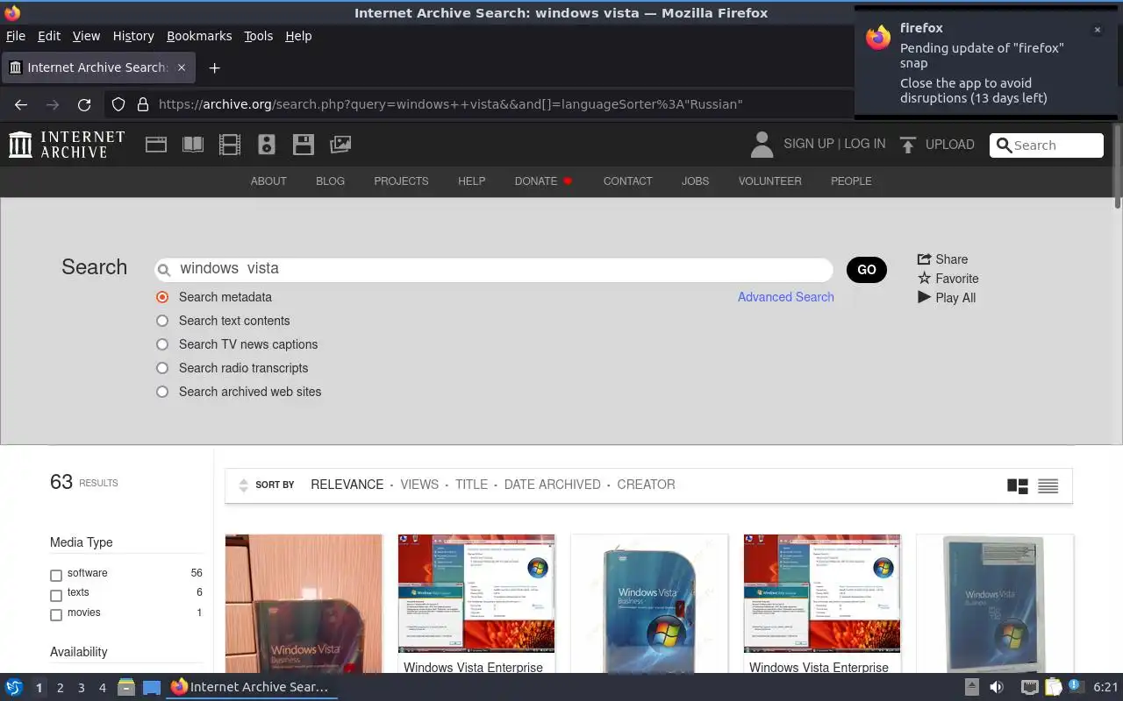Open the Audio speaker icon

pos(267,145)
